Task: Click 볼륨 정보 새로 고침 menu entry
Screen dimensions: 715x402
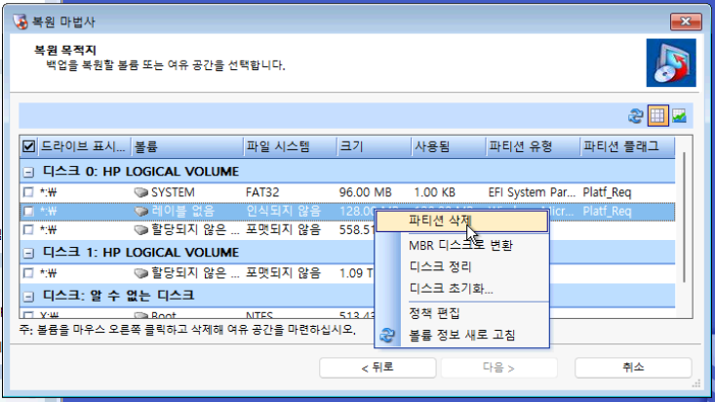Action: [462, 335]
